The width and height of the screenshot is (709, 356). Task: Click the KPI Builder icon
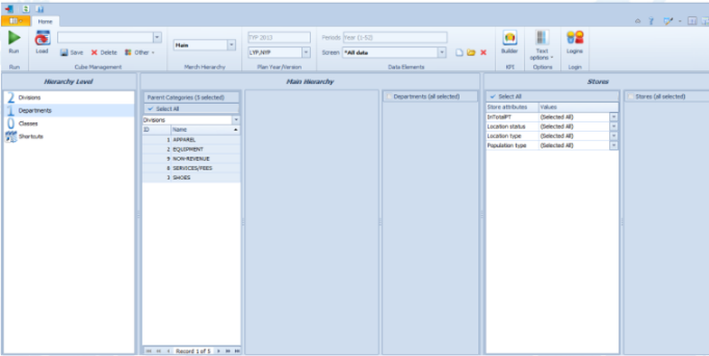[510, 38]
